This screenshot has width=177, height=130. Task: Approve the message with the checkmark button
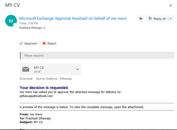point(28,43)
